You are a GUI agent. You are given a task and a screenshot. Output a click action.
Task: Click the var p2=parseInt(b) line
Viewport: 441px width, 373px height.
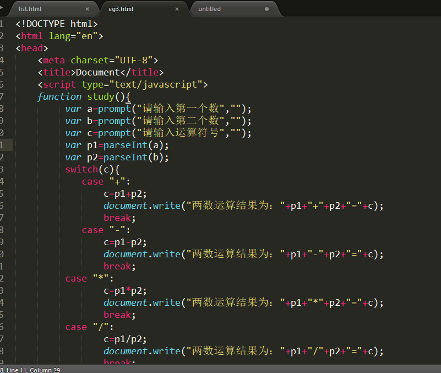[x=117, y=157]
